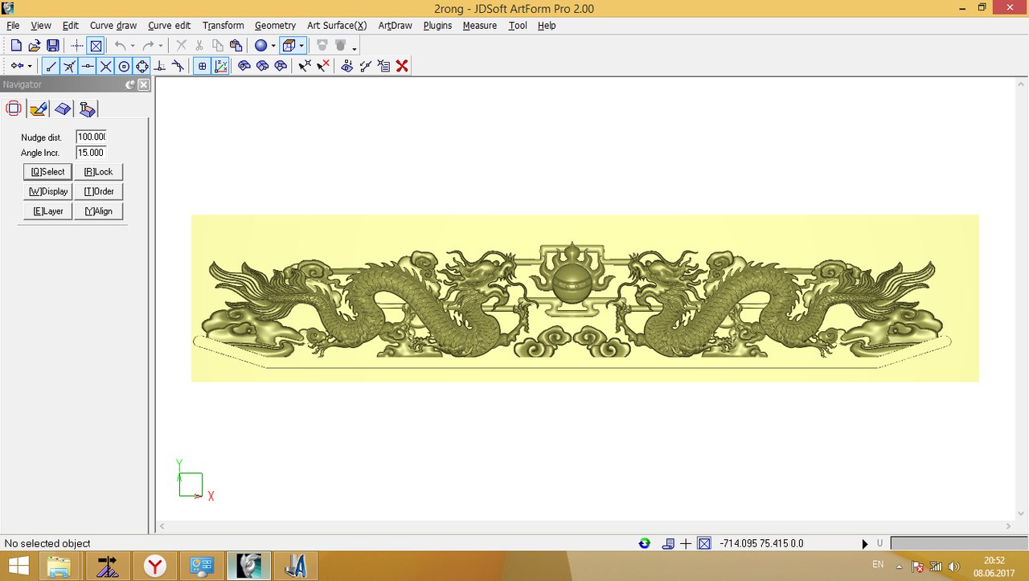Click the Nudge dist. input field

coord(92,137)
